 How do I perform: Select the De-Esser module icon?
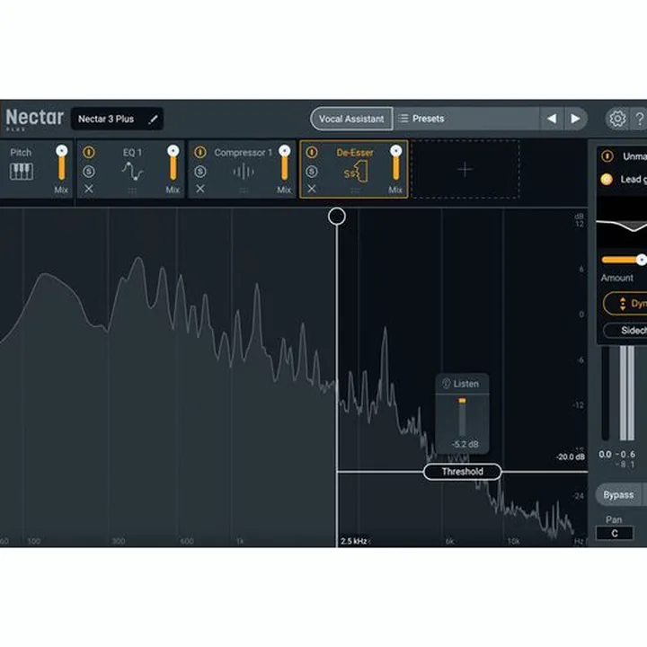[355, 173]
